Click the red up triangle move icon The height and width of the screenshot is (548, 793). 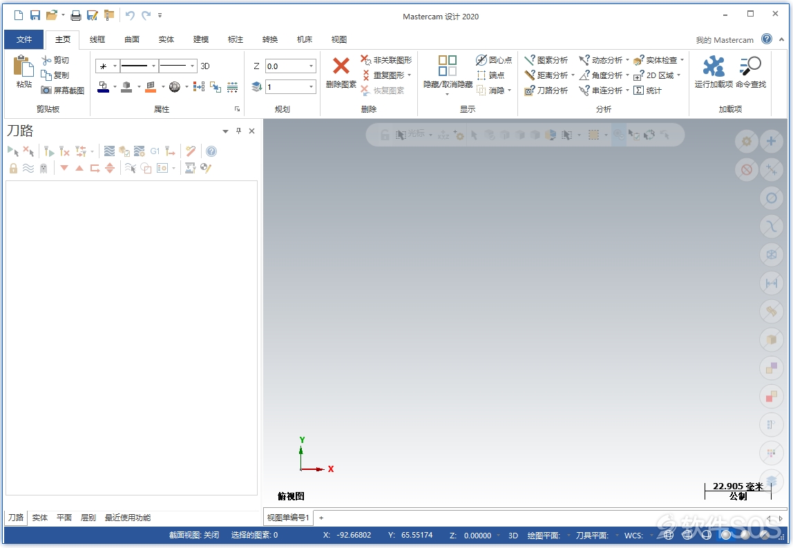click(x=79, y=167)
